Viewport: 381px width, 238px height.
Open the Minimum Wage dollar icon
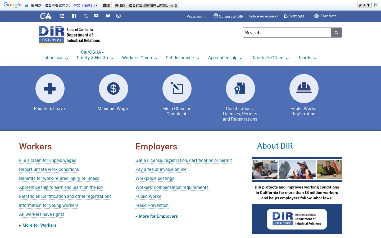pyautogui.click(x=114, y=89)
